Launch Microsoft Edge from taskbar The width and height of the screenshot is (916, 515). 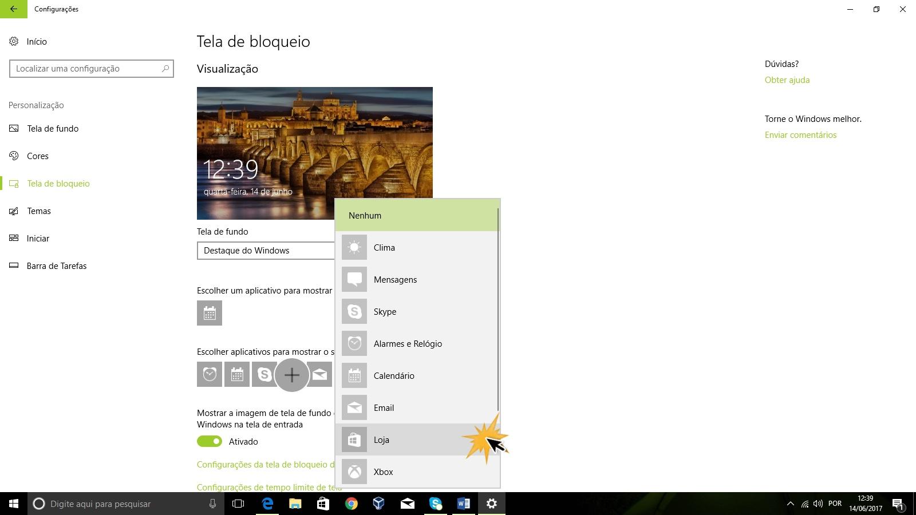tap(267, 504)
